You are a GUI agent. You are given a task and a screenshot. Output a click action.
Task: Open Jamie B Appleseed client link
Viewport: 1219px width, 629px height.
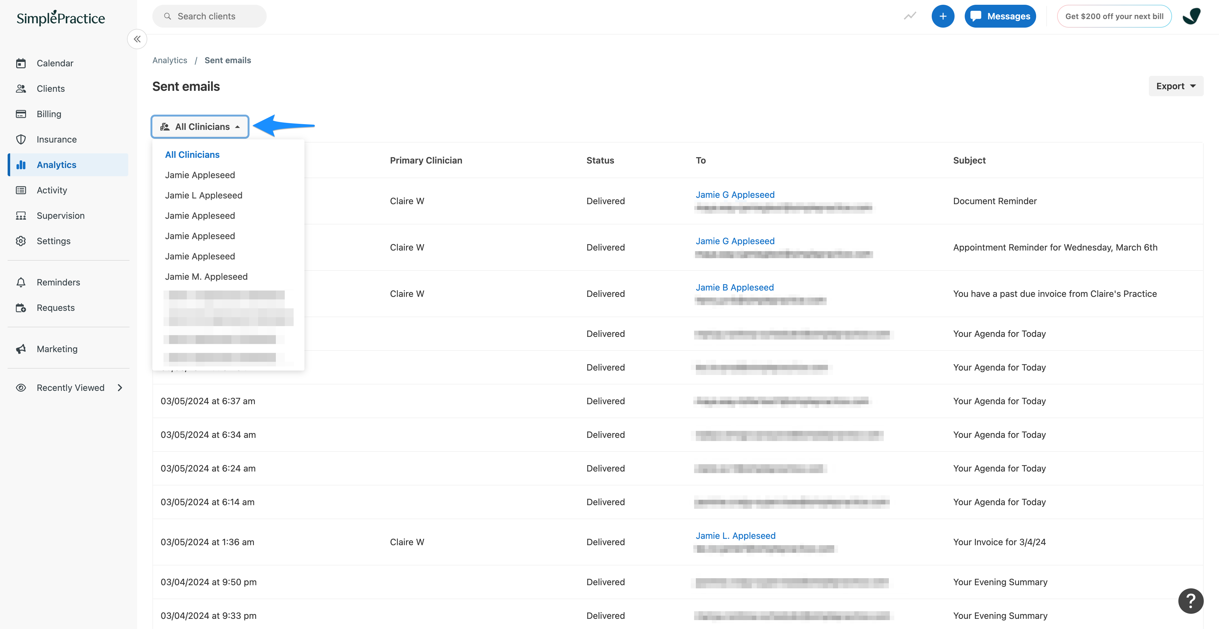click(x=735, y=287)
